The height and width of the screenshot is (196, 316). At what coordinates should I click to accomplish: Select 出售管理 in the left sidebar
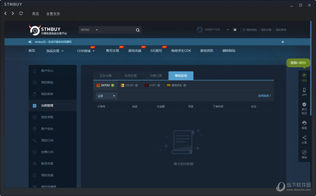point(53,105)
